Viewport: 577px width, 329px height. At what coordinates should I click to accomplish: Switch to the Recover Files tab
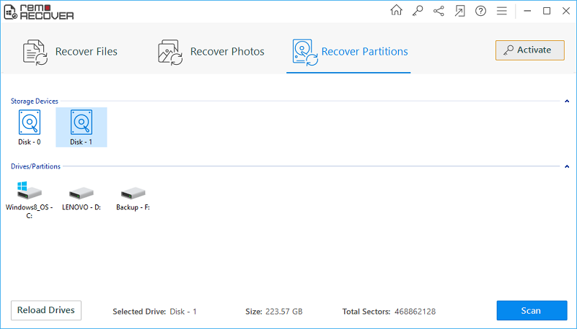pyautogui.click(x=70, y=52)
